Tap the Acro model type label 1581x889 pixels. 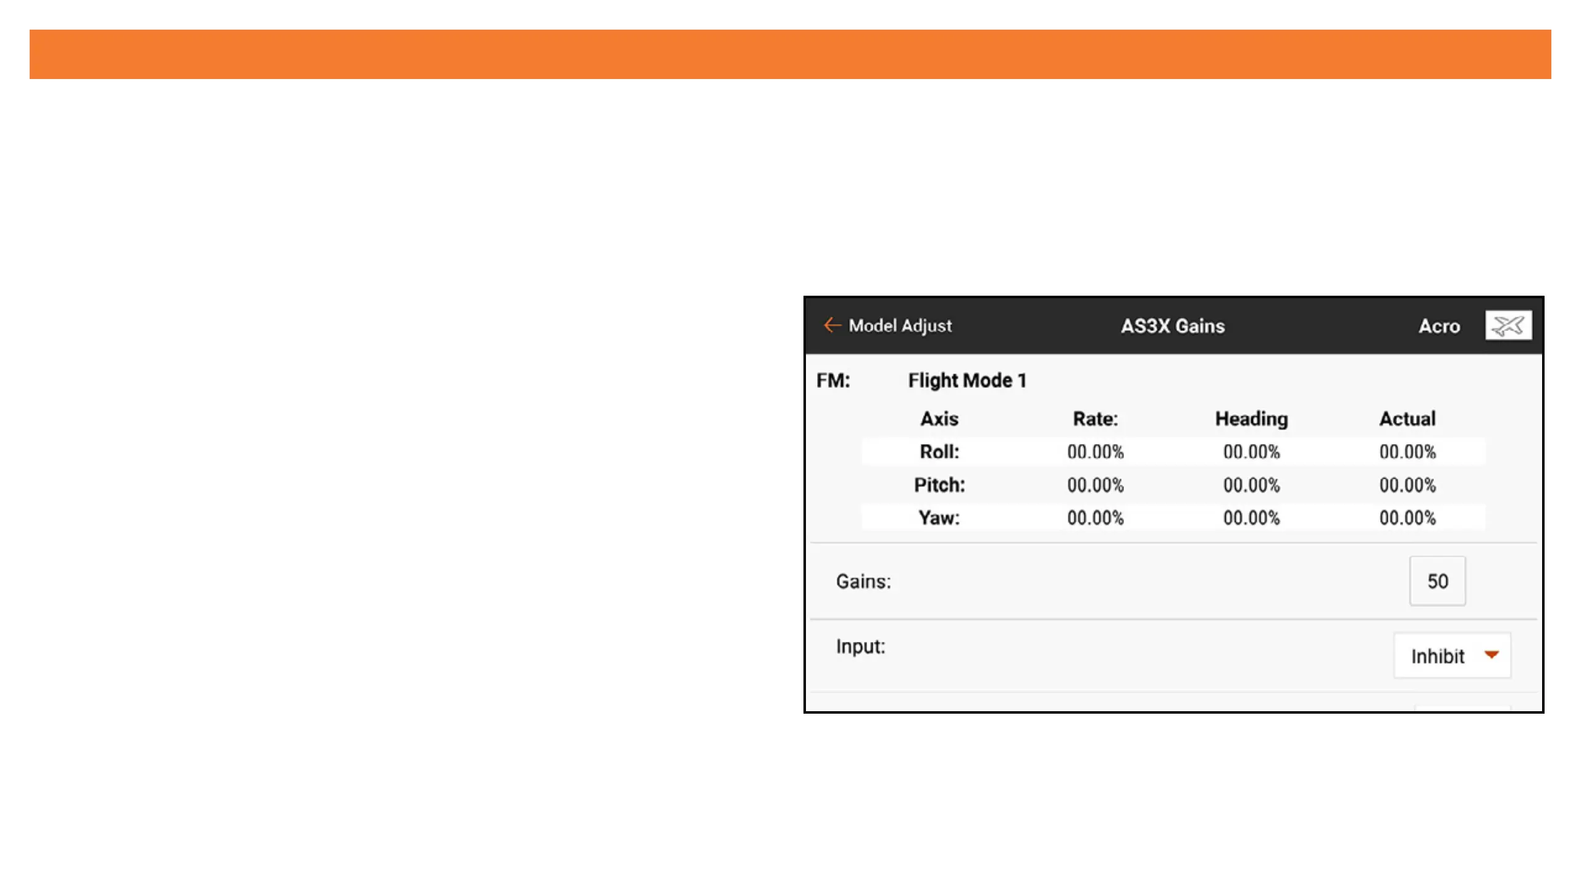(x=1439, y=326)
